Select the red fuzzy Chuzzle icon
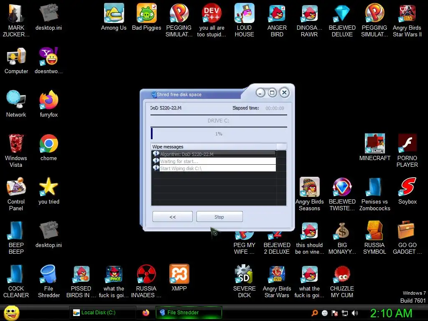Viewport: 428px width, 321px height. click(342, 281)
